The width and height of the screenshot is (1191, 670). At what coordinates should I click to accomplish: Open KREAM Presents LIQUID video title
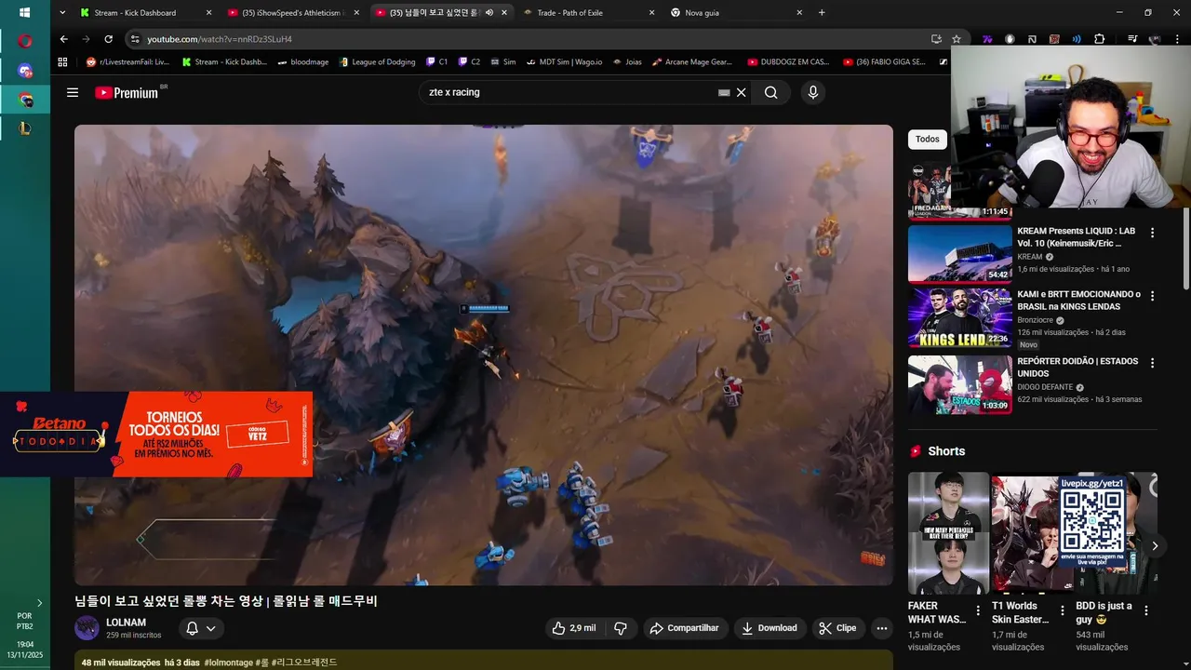(1077, 237)
